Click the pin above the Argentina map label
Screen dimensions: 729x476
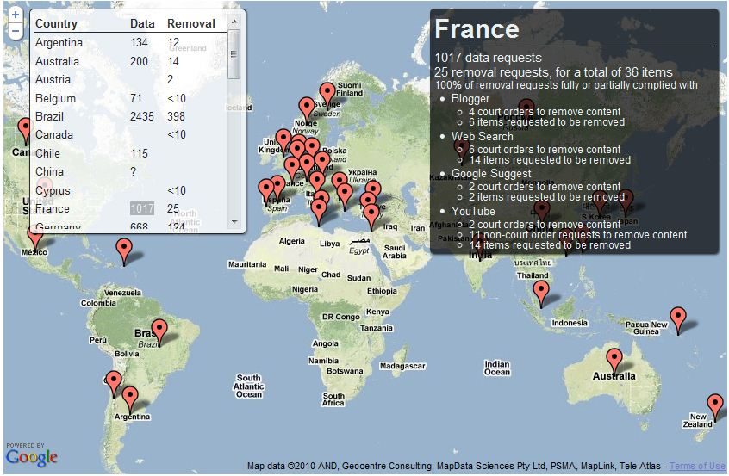pos(130,398)
